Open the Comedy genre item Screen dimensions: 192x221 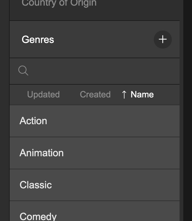pyautogui.click(x=38, y=216)
